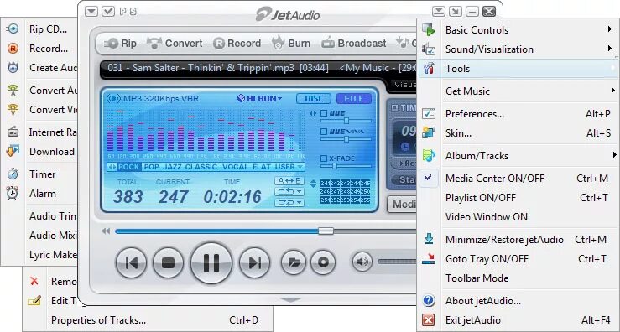Image resolution: width=620 pixels, height=332 pixels.
Task: Open the USER equalizer preset dropdown arrow
Action: pyautogui.click(x=300, y=167)
